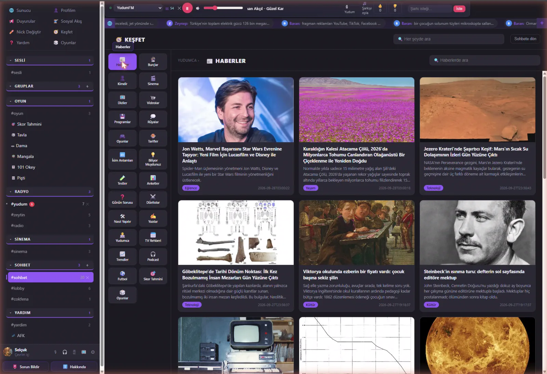
Task: Open the Tarifler discovery tile
Action: [x=153, y=138]
